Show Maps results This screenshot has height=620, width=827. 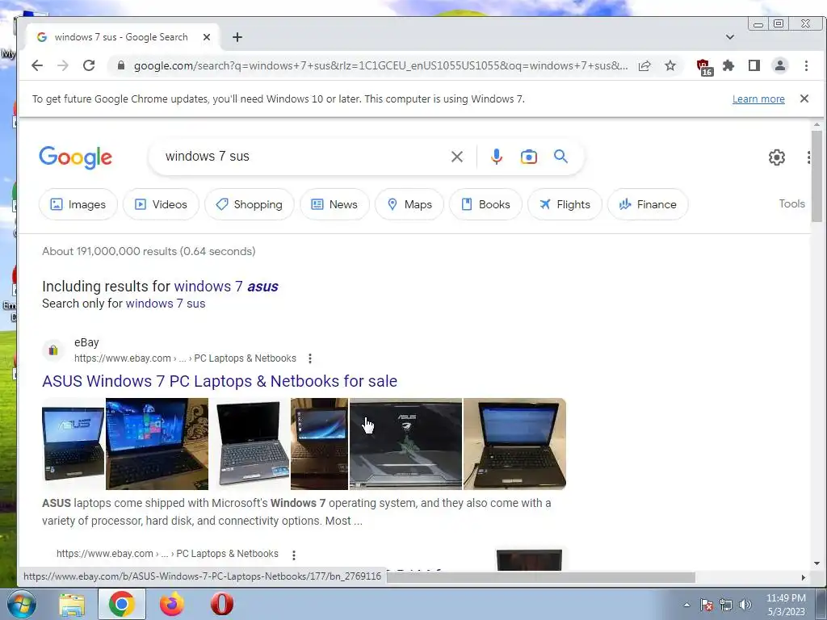click(409, 204)
